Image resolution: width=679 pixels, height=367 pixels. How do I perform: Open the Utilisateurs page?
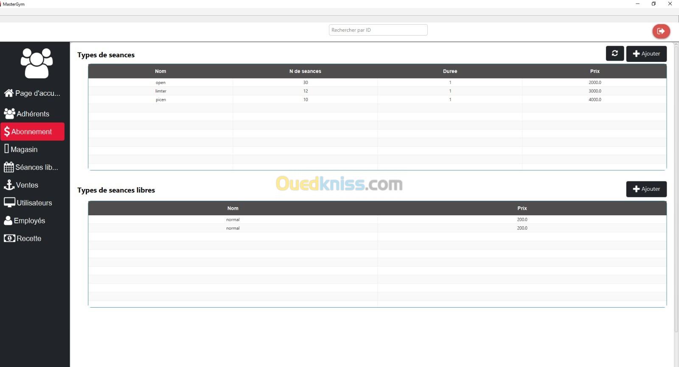coord(33,203)
